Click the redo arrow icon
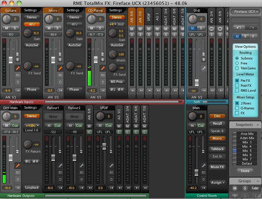This screenshot has height=199, width=262. pyautogui.click(x=251, y=27)
